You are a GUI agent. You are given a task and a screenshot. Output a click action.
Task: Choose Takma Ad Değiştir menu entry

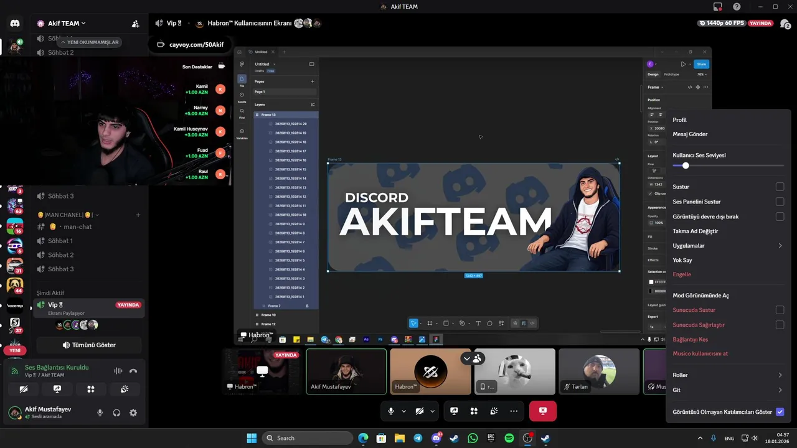point(728,231)
